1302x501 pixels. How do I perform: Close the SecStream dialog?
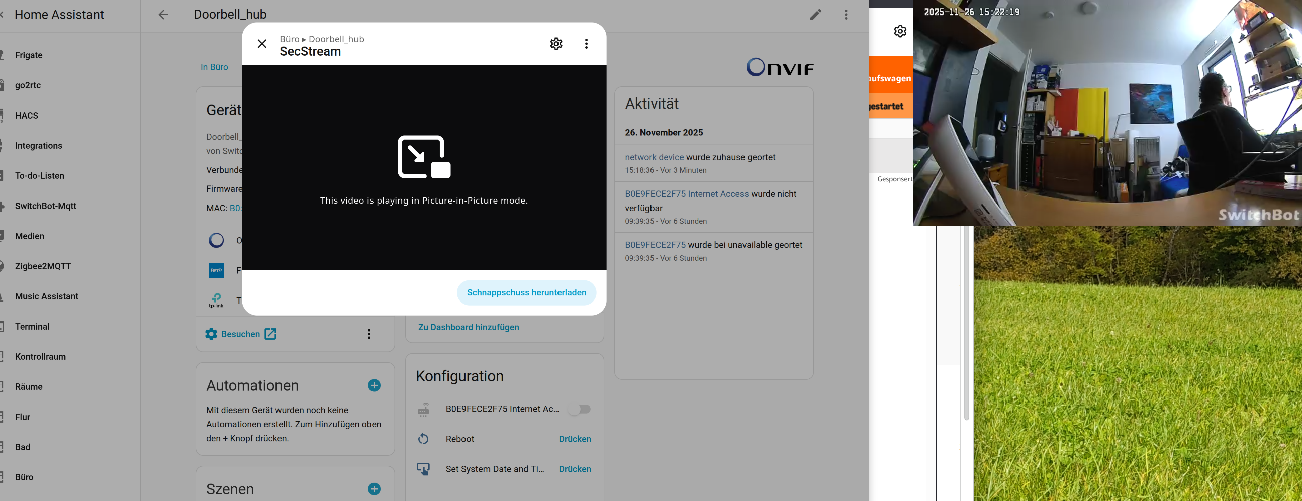click(x=262, y=44)
